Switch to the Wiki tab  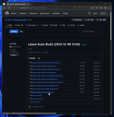click(x=63, y=25)
